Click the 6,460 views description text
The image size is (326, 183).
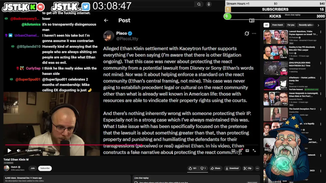[23, 178]
